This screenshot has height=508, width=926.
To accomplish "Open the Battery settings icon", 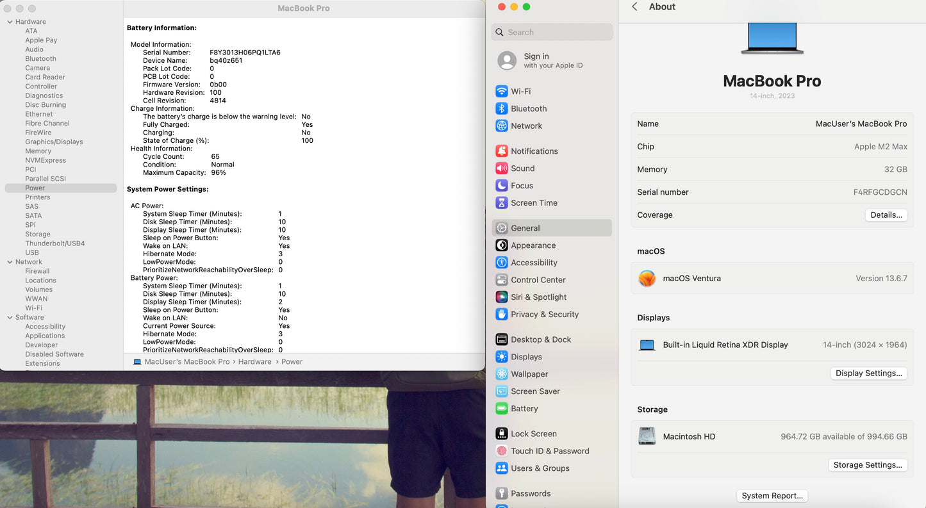I will click(502, 409).
